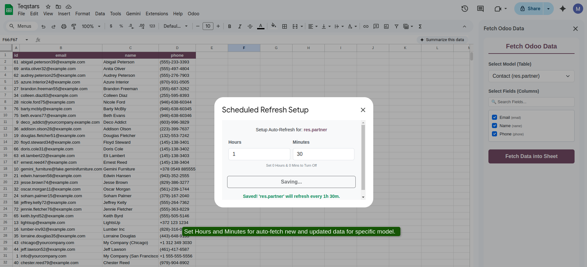Select the Paint format tool

[74, 26]
